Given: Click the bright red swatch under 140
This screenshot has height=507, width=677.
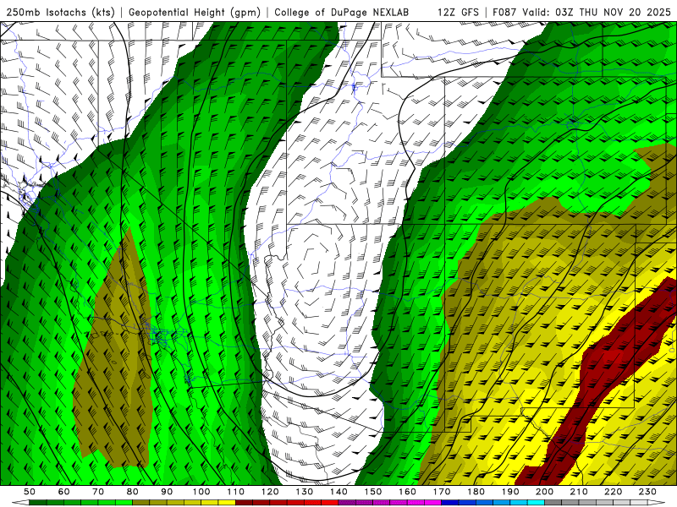Looking at the screenshot, I should click(x=330, y=503).
